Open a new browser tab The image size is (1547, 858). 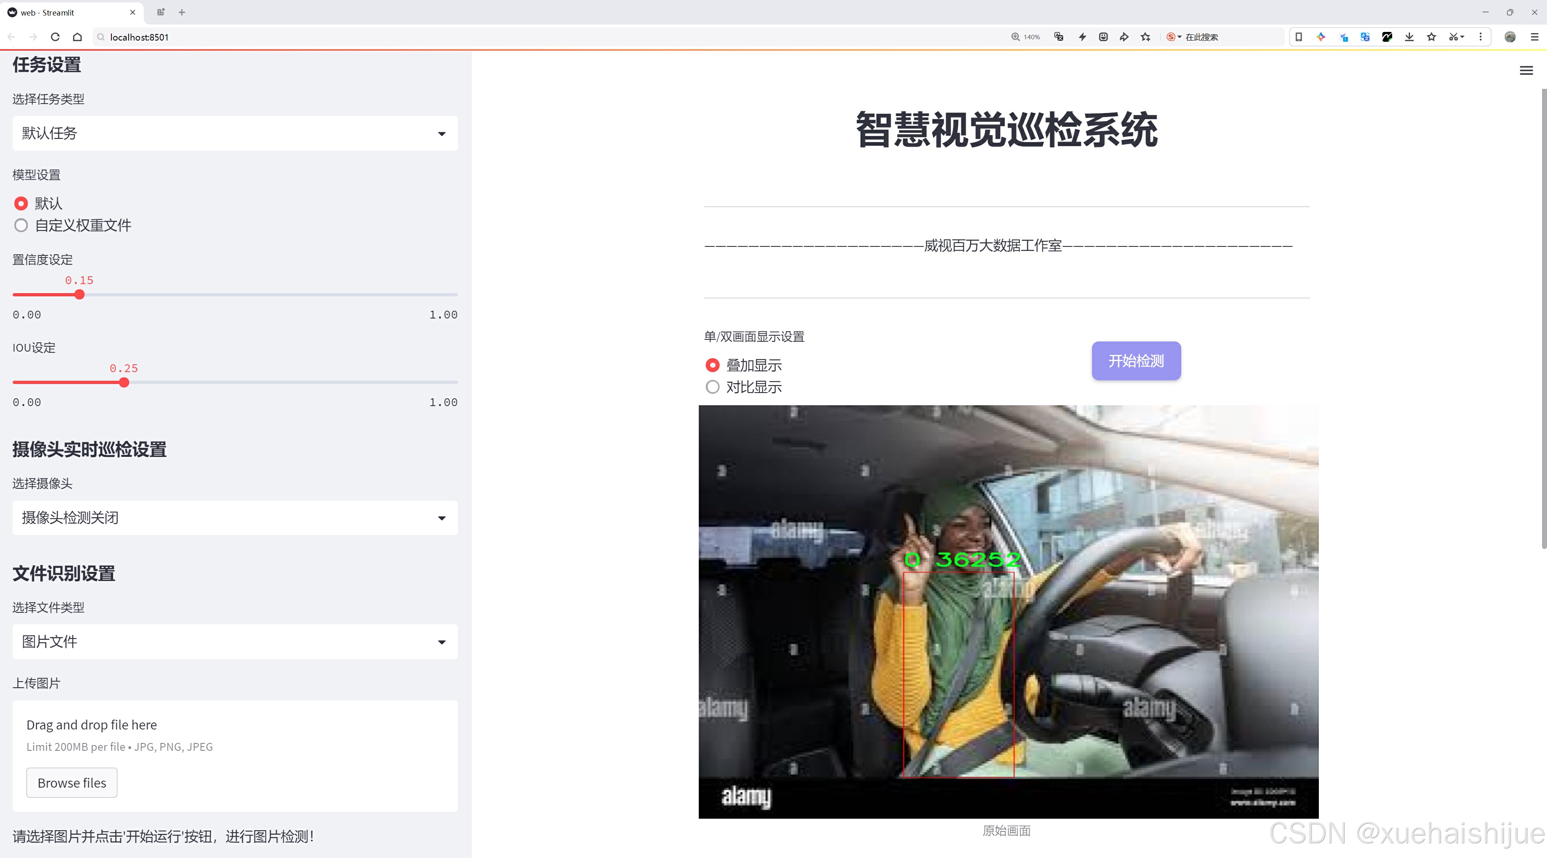tap(182, 12)
